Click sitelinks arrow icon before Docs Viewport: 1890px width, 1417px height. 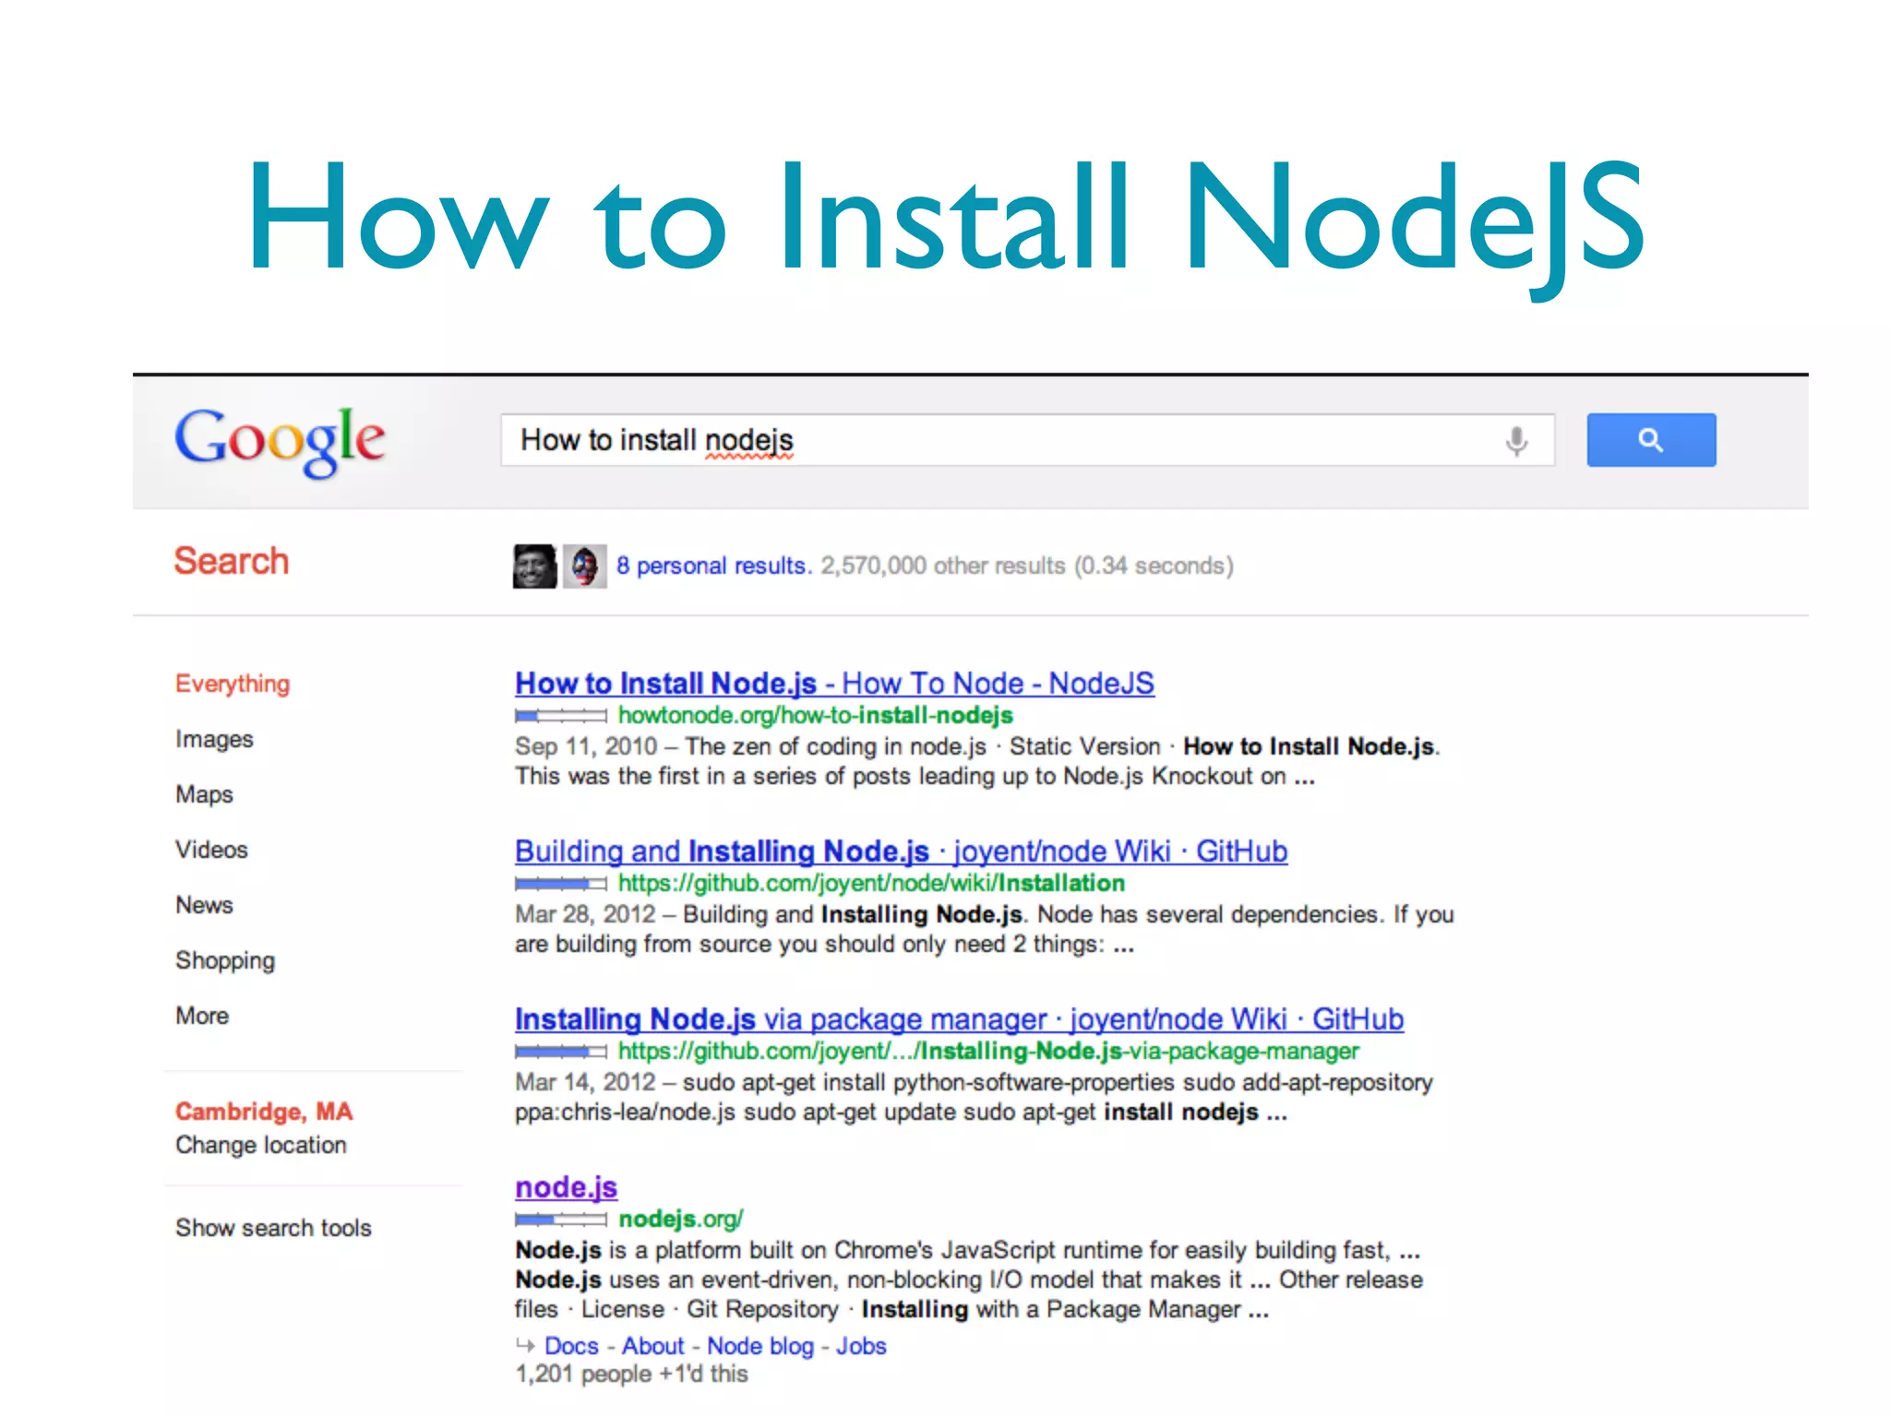coord(525,1345)
